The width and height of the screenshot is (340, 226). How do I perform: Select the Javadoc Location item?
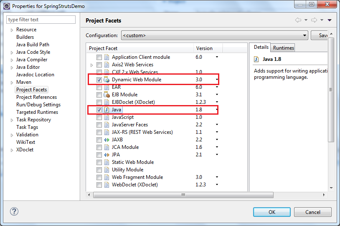pyautogui.click(x=35, y=75)
